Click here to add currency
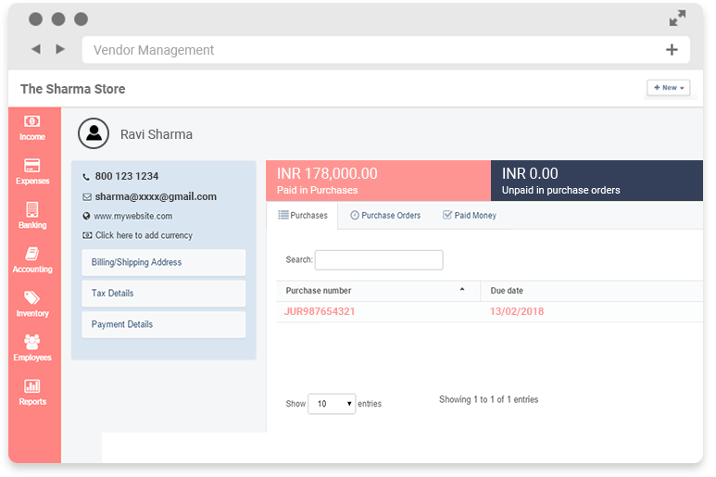 coord(143,235)
